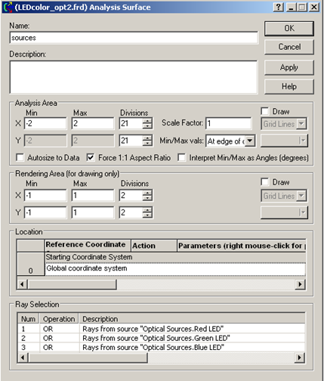Decrease Analysis Area Y Divisions with down arrow
324x381 pixels.
(x=147, y=144)
